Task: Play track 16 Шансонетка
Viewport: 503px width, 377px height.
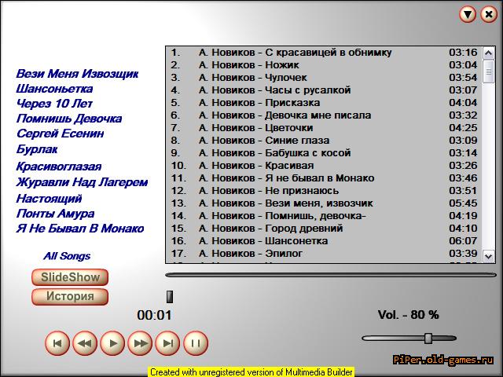Action: pos(324,241)
